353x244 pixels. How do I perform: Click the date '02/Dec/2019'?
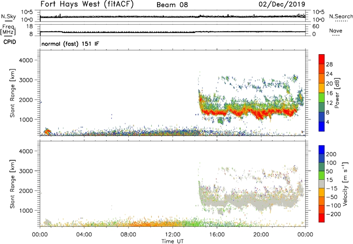click(x=282, y=4)
